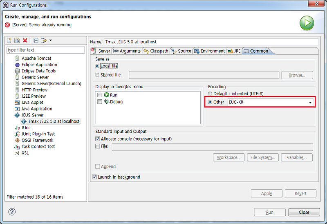Click the File System... button
Viewport: 327px width, 224px height.
coord(263,157)
